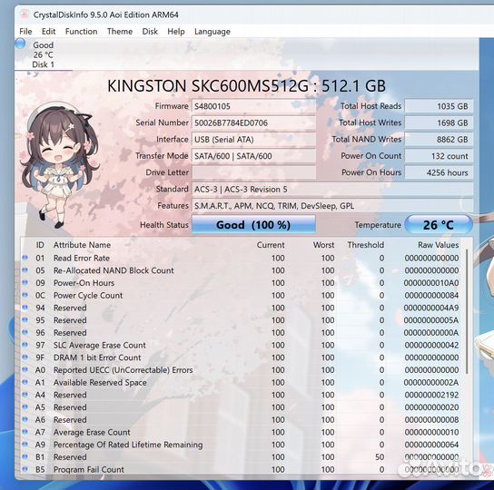Select the Power-On Hours attribute name

pyautogui.click(x=84, y=283)
